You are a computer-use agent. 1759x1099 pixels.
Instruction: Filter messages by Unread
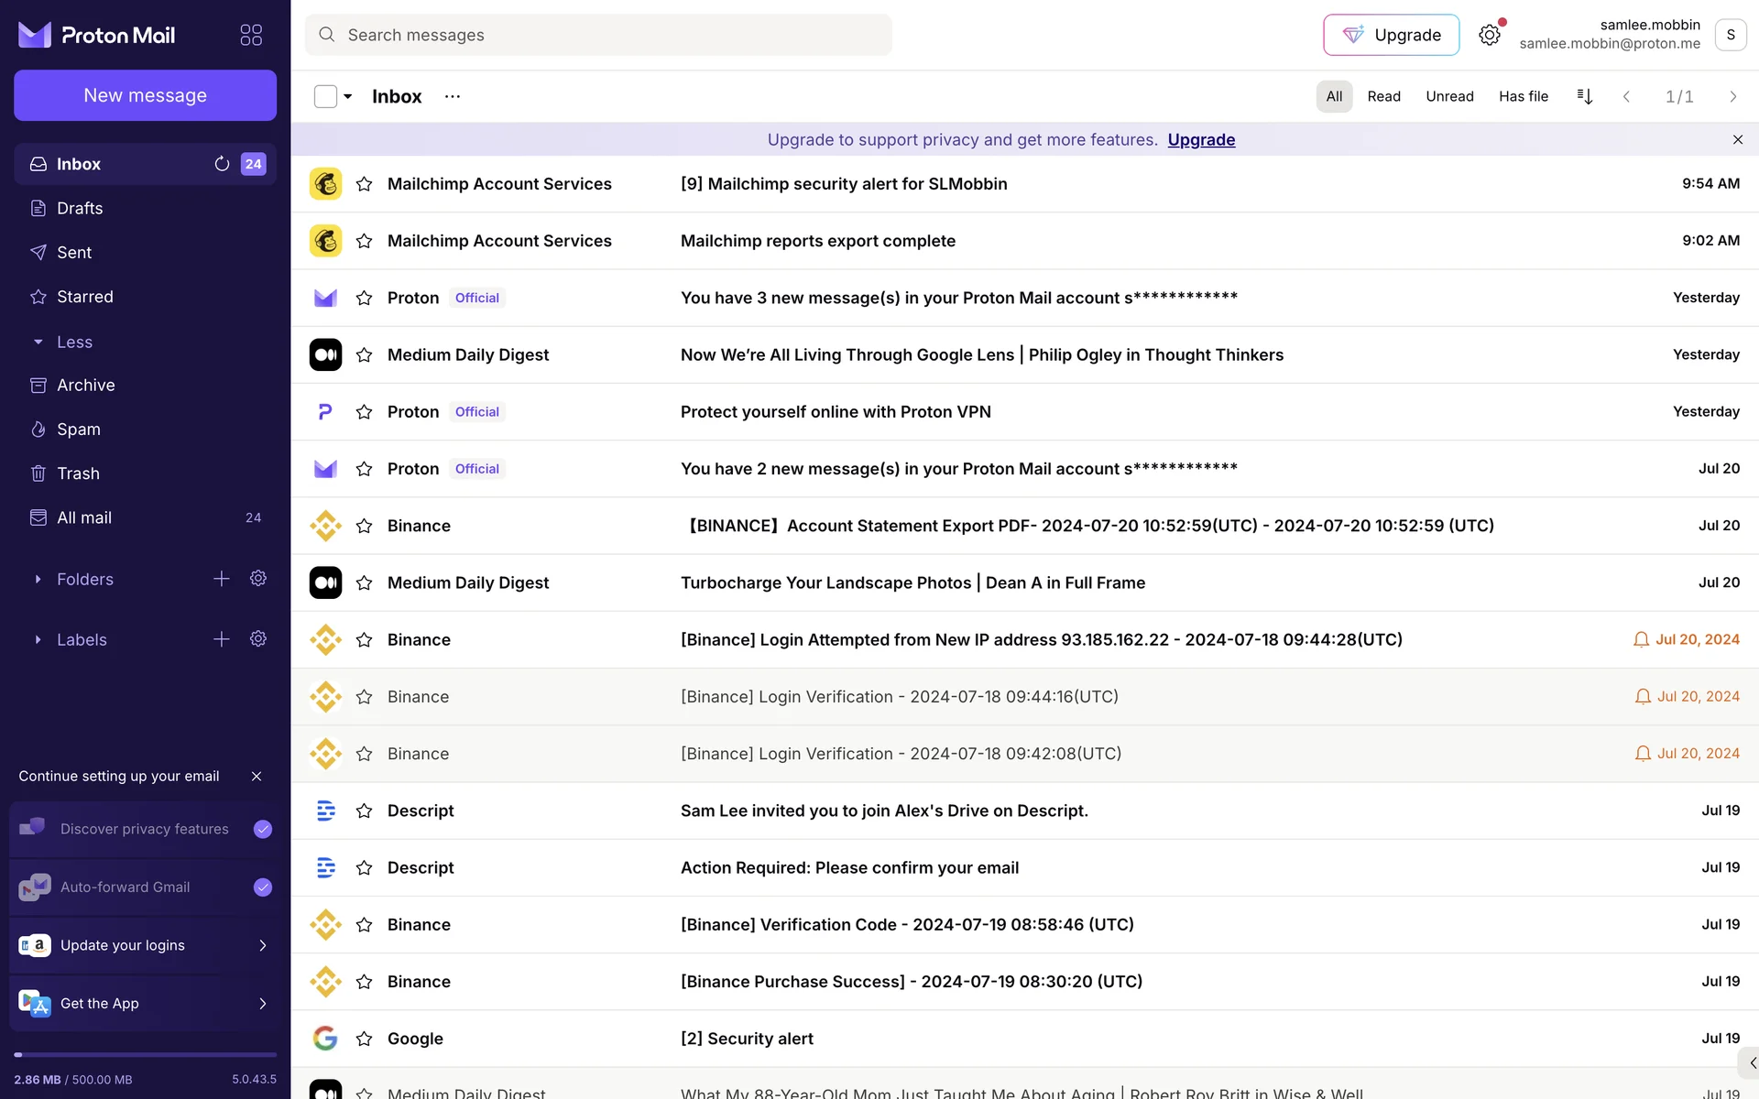(1449, 96)
